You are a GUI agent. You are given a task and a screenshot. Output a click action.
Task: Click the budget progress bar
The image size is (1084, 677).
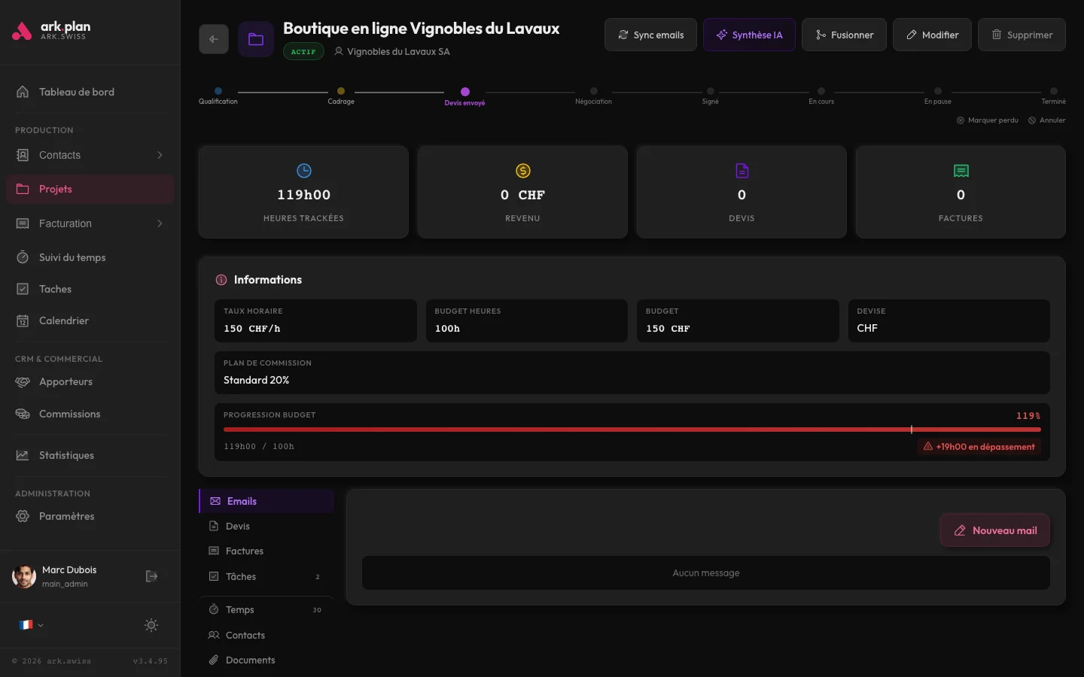[632, 430]
